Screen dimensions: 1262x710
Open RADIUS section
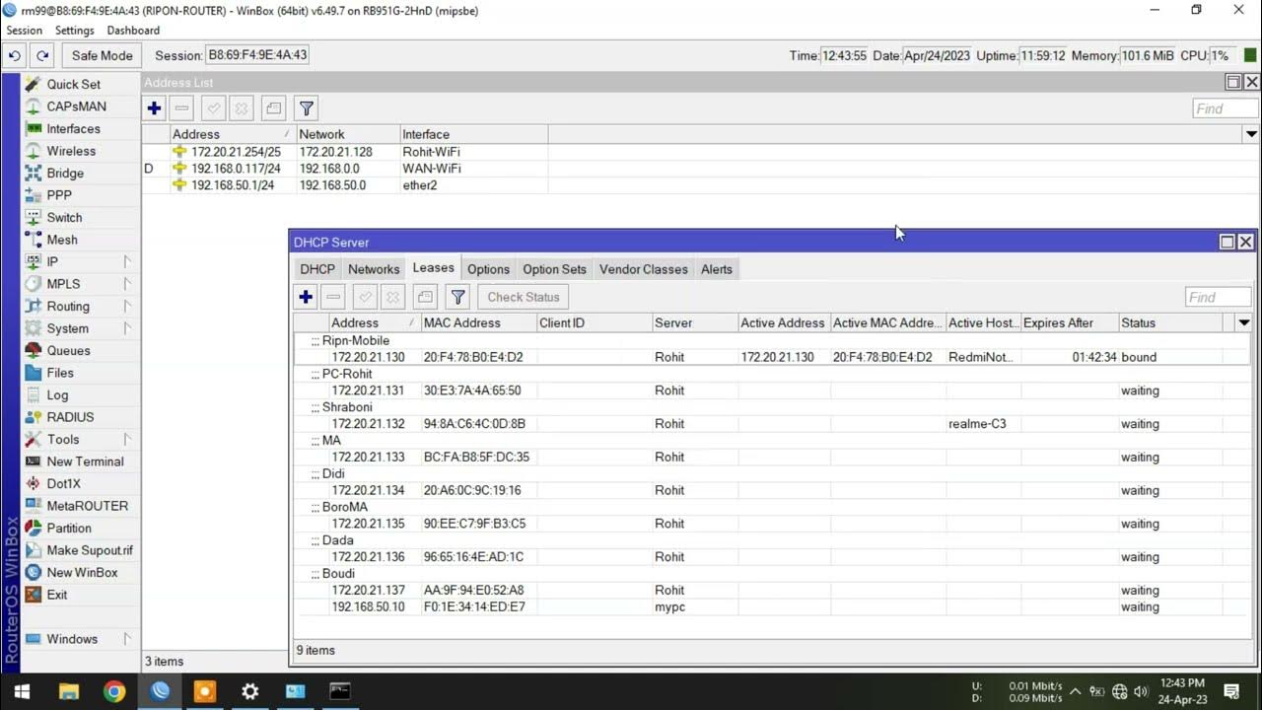coord(70,417)
